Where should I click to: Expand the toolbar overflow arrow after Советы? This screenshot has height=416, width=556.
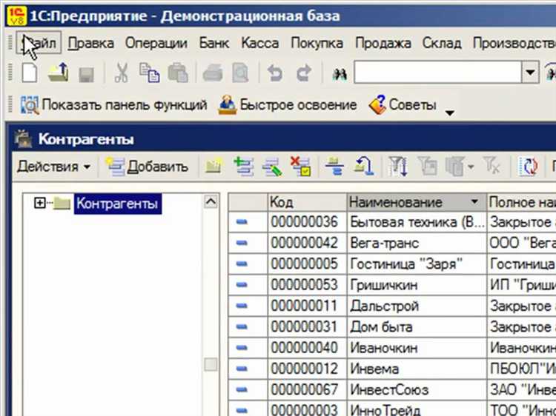pyautogui.click(x=450, y=113)
